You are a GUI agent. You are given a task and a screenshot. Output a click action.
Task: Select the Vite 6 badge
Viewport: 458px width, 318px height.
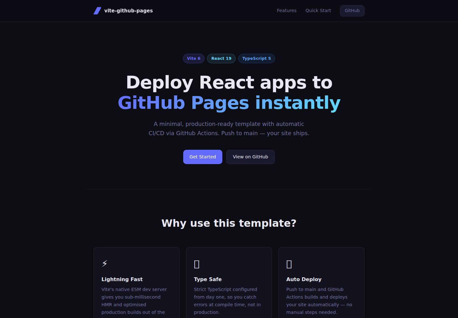[194, 59]
